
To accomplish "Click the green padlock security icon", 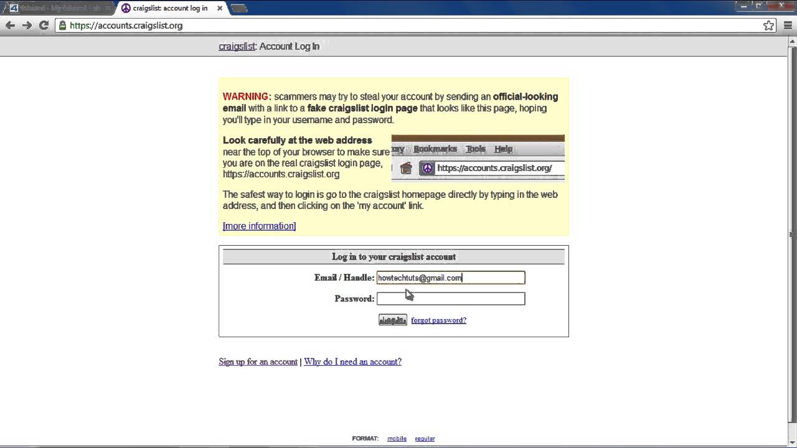I will coord(62,26).
